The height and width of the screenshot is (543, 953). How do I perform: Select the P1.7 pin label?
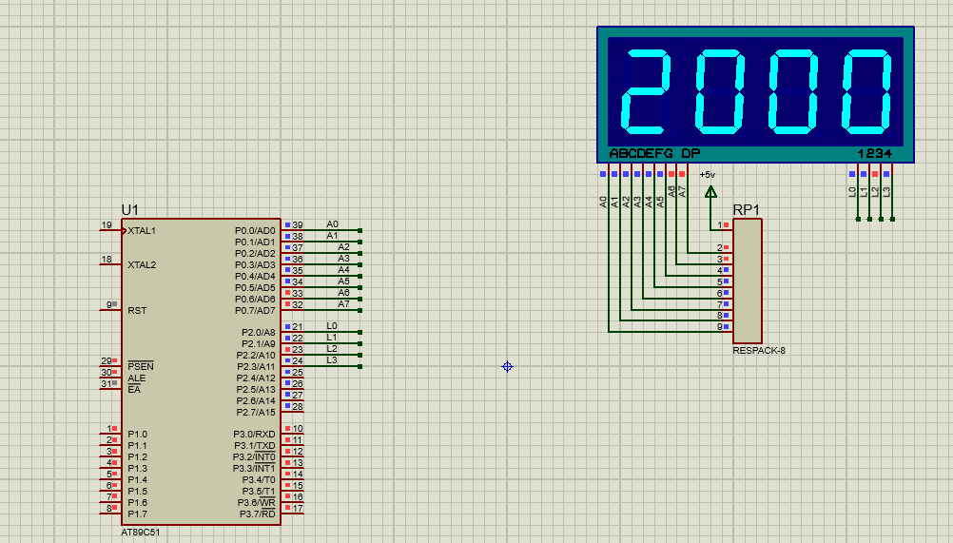pos(137,514)
